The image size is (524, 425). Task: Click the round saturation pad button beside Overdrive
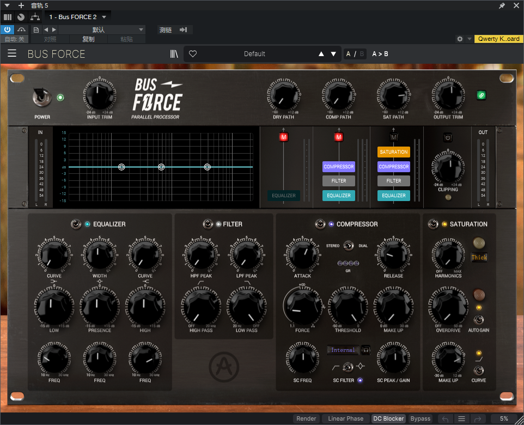click(x=479, y=295)
